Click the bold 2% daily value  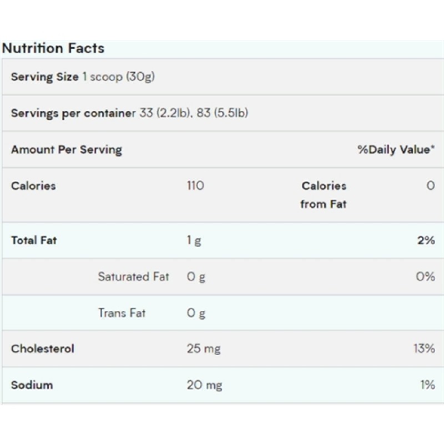(427, 240)
